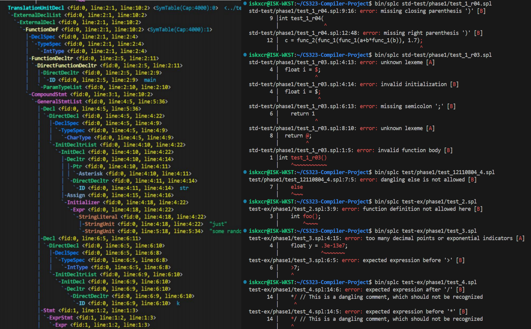
Task: Click the blue dot beside the test_2.spl prompt
Action: 245,201
